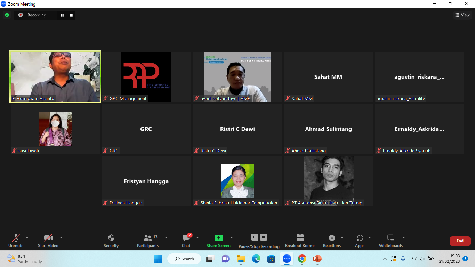
Task: Open the Whiteboards panel
Action: tap(391, 241)
